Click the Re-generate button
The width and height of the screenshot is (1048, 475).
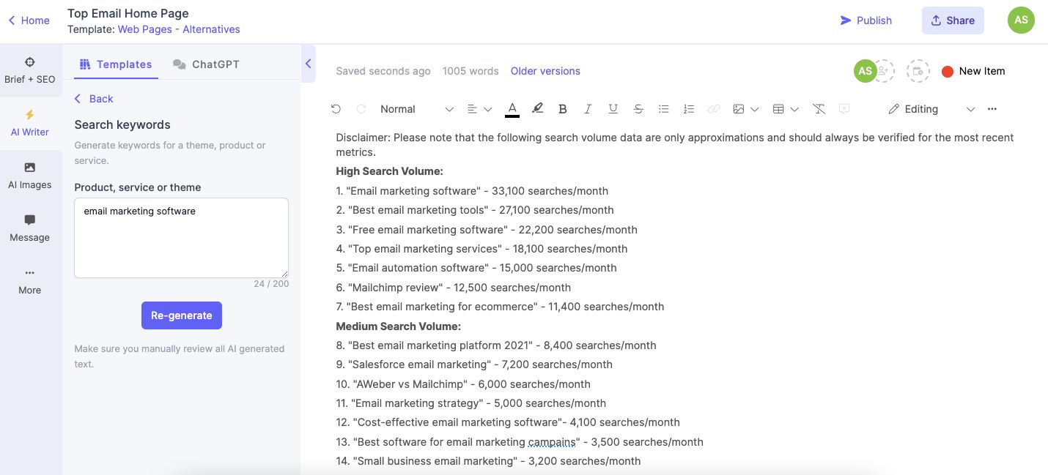[182, 315]
